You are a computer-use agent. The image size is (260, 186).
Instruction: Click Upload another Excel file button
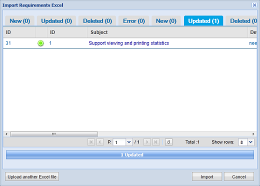click(x=32, y=176)
